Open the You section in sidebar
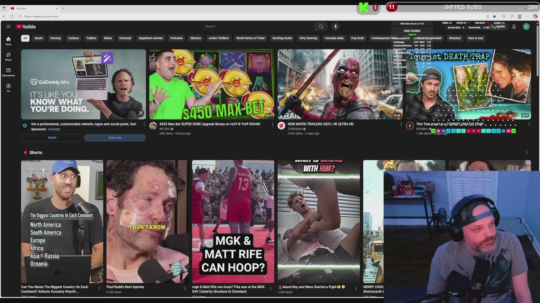 coord(8,88)
